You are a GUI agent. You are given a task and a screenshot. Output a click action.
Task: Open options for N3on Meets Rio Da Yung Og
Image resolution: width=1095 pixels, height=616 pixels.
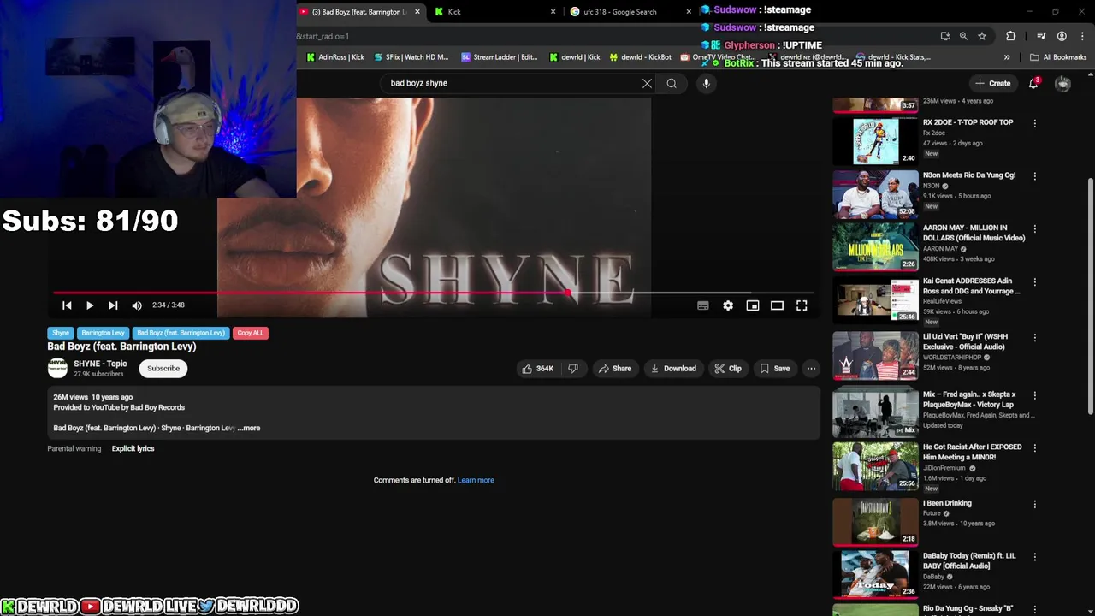(1035, 176)
